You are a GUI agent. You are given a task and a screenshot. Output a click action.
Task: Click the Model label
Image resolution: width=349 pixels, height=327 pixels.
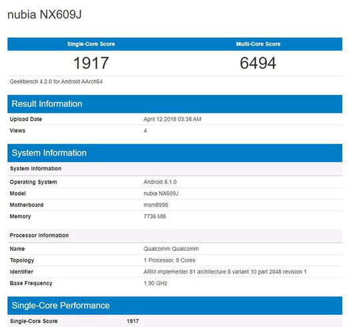click(17, 194)
